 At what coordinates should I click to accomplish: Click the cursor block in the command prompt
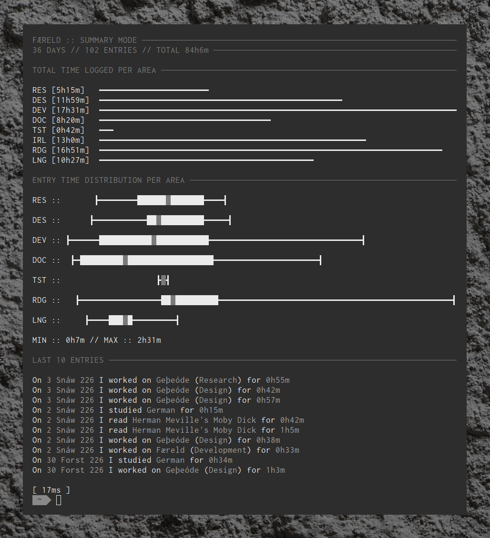59,500
